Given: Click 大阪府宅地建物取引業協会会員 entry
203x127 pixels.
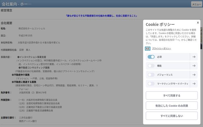Looking at the screenshot, I should pos(38,100).
